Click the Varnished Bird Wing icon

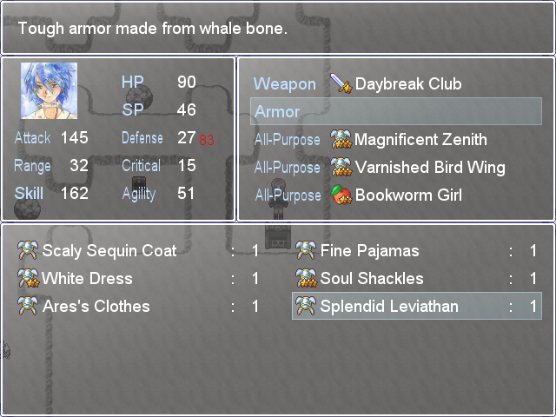click(341, 167)
